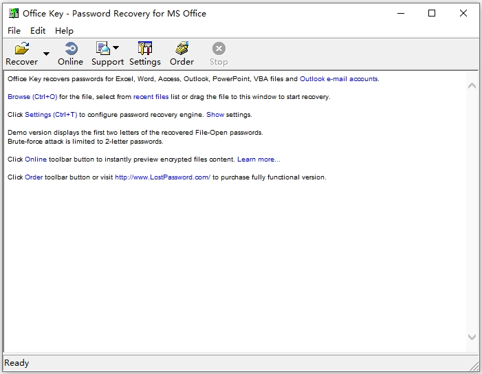Image resolution: width=482 pixels, height=374 pixels.
Task: Click the Stop toolbar button
Action: coord(219,54)
